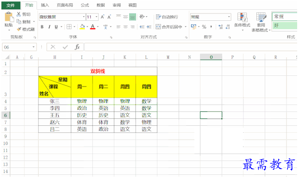Decrease font size with smaller A
Screen dimensions: 299x179
[x=109, y=17]
